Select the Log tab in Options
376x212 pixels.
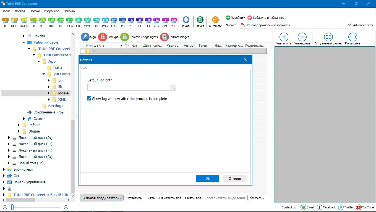tap(85, 67)
